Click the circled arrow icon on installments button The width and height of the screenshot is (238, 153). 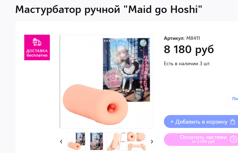(233, 139)
